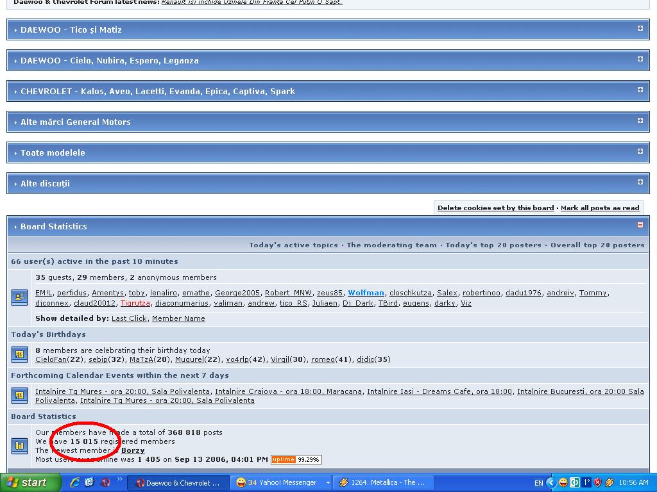657x492 pixels.
Task: Open Alte mărci General Motors category title
Action: 76,122
